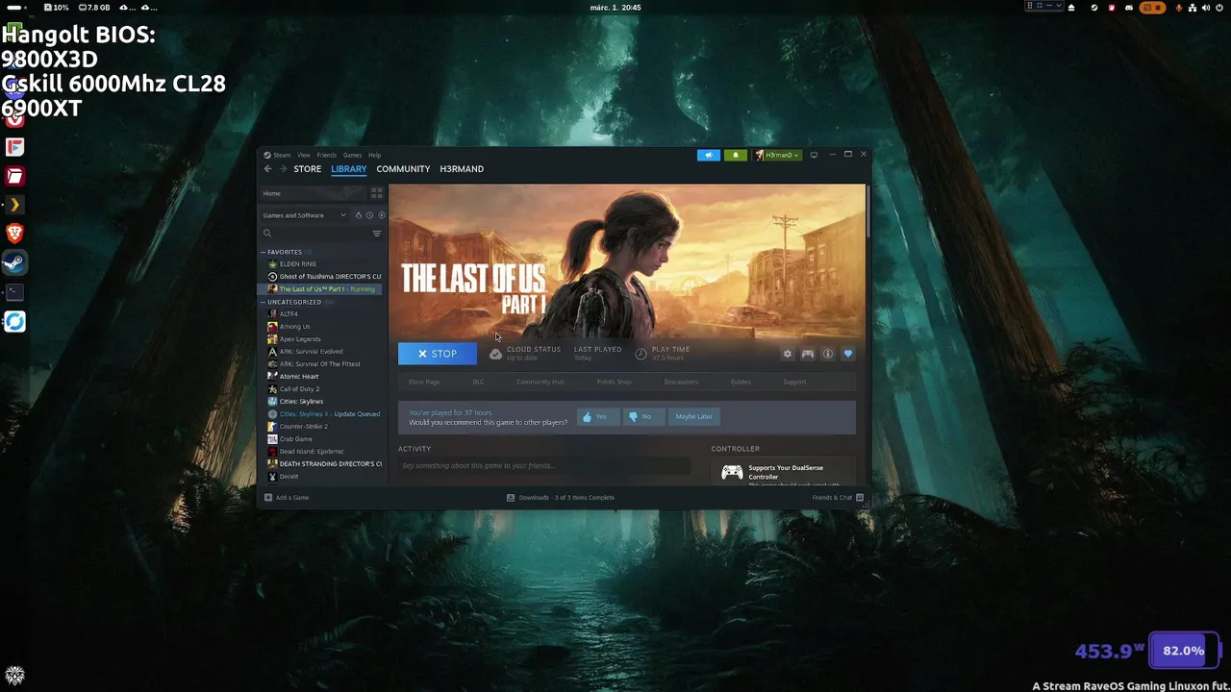
Task: Open Friends menu
Action: (x=327, y=155)
